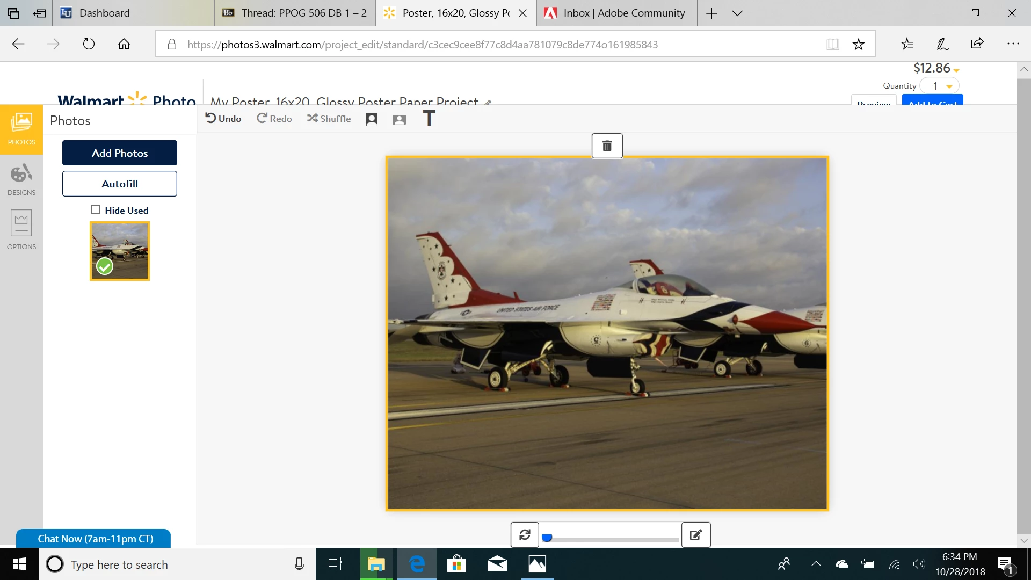
Task: Switch to the Inbox Adobe Community tab
Action: (x=616, y=13)
